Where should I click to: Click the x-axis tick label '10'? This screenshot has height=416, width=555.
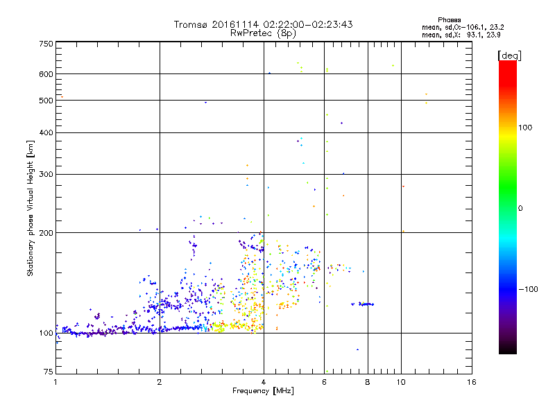click(x=401, y=382)
